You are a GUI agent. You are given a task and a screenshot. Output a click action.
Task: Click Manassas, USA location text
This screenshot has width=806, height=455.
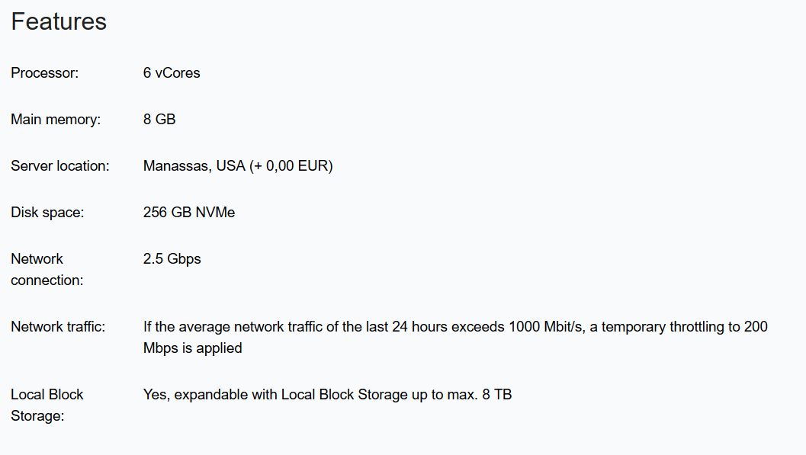[x=194, y=166]
